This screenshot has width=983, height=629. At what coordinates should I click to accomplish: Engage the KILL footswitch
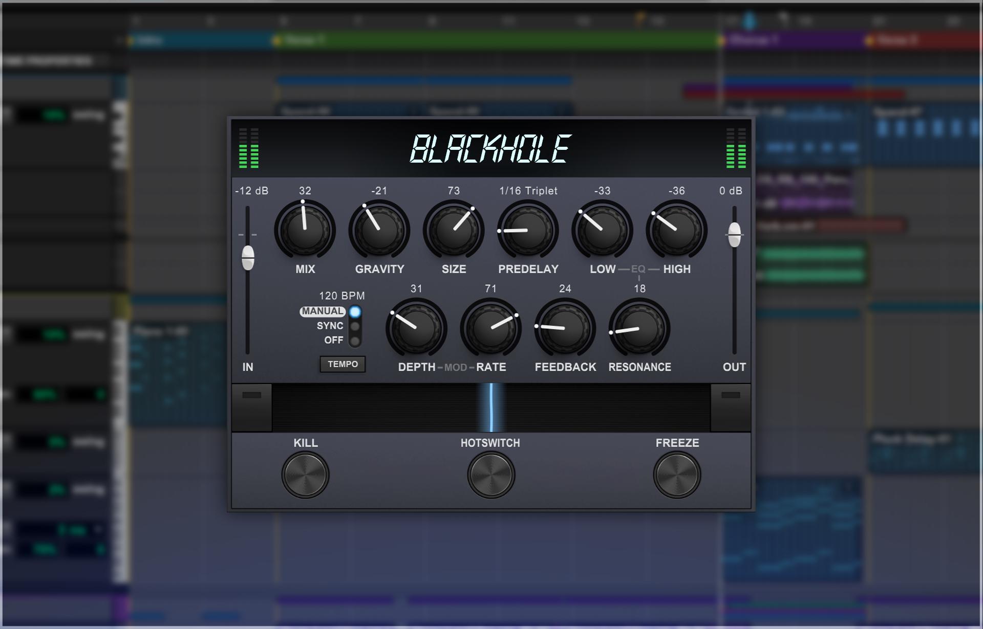[305, 475]
